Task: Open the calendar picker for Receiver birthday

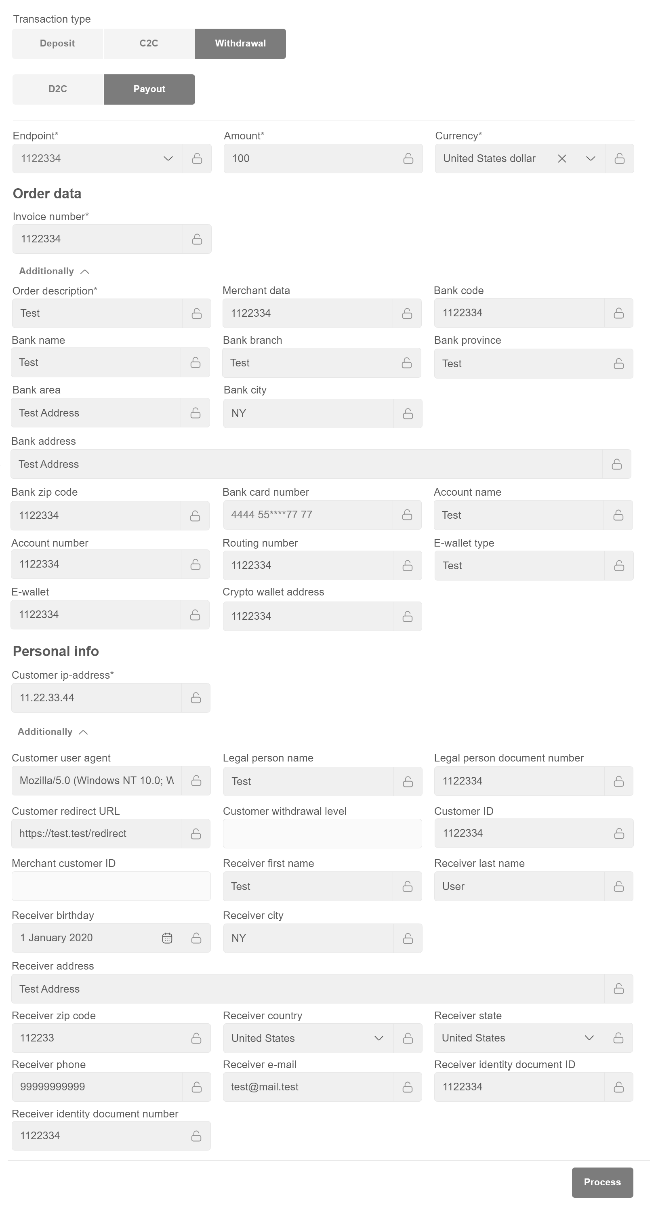Action: (x=167, y=938)
